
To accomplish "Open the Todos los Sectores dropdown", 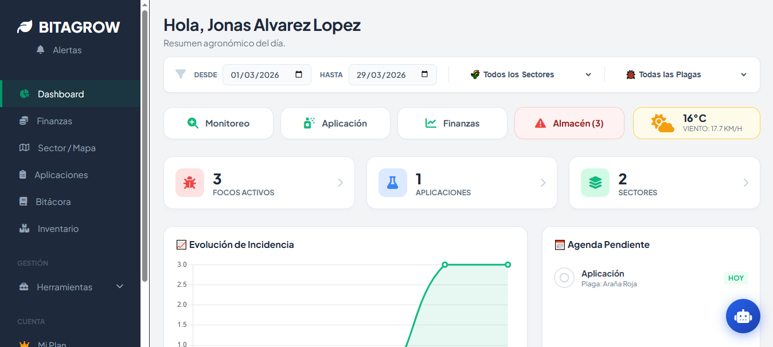I will [x=530, y=74].
